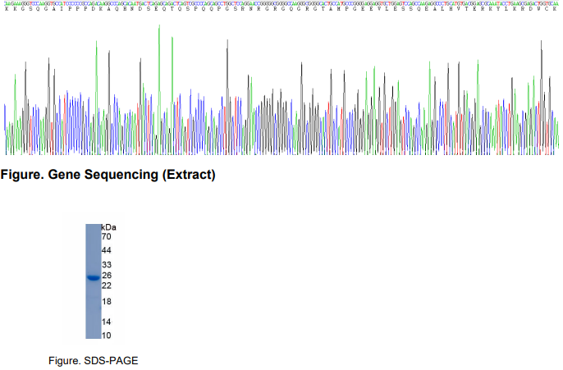Select the 22 kDa marker label
The image size is (563, 370).
106,285
